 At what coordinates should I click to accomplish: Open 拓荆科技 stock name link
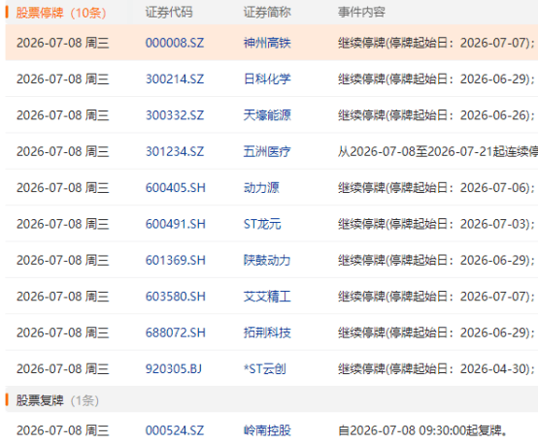[267, 332]
